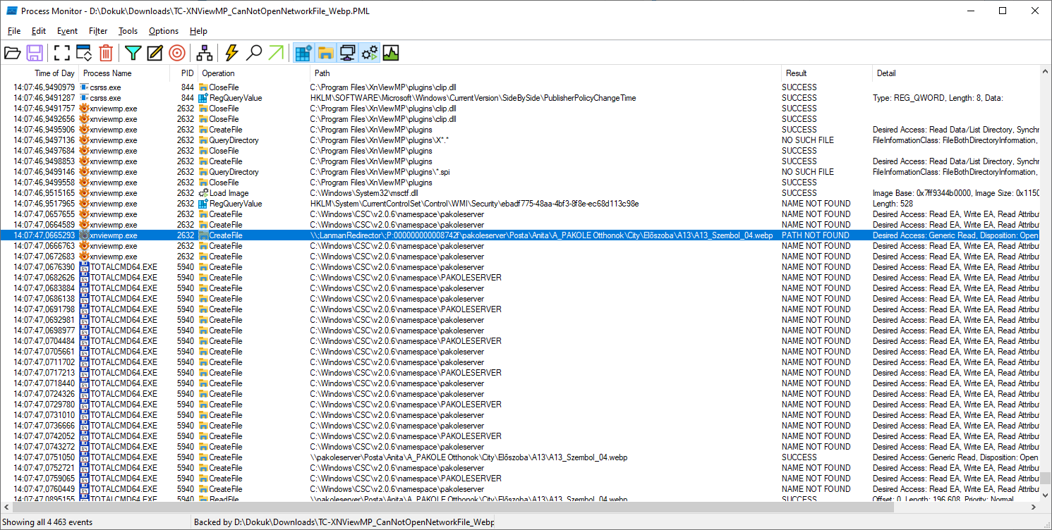Select the csrss.exe RegQueryValue event at 14:07:46,9491287
Image resolution: width=1052 pixels, height=530 pixels.
(x=520, y=98)
